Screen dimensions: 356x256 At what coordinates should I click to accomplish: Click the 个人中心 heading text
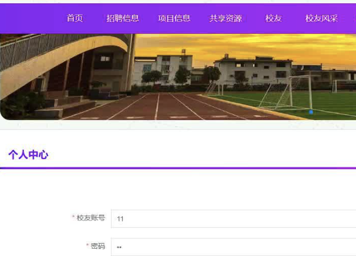[28, 155]
